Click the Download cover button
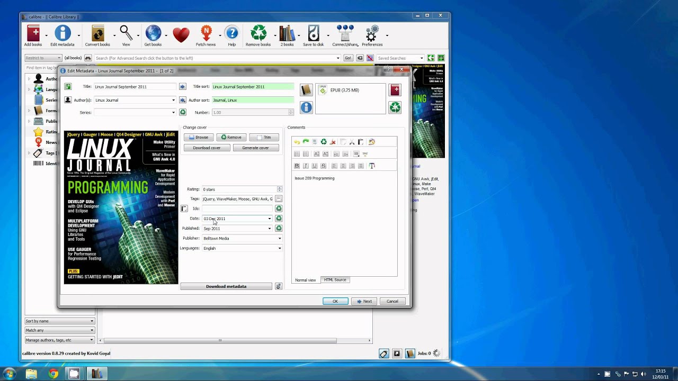The height and width of the screenshot is (381, 678). point(207,148)
